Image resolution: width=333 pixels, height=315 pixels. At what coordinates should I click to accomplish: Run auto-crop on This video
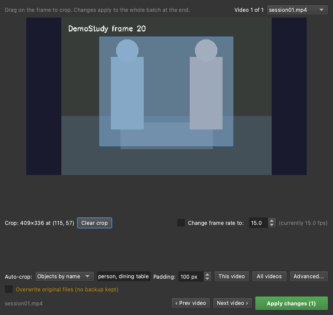pyautogui.click(x=232, y=276)
